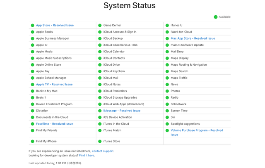Follow the contact support link
This screenshot has width=265, height=168.
[x=103, y=151]
